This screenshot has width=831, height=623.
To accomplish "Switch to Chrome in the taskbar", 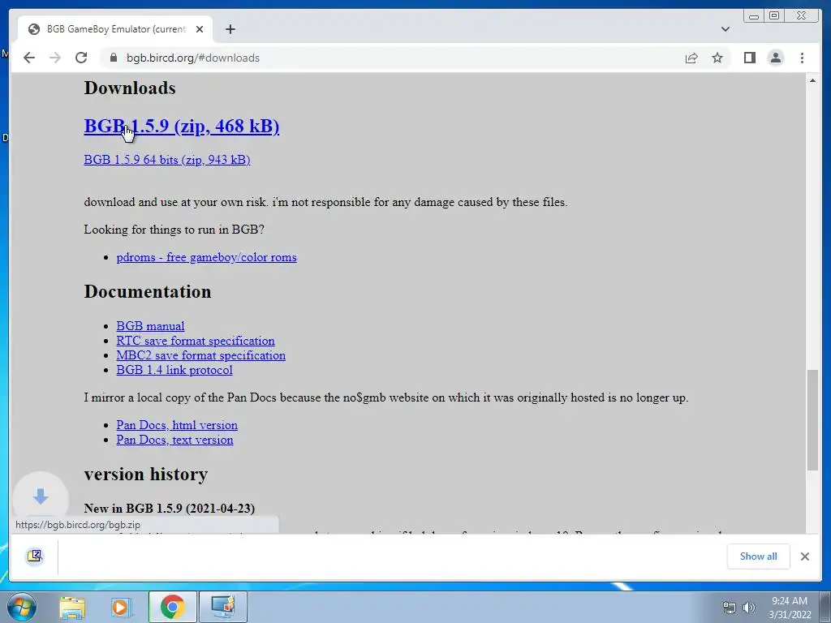I will coord(172,607).
